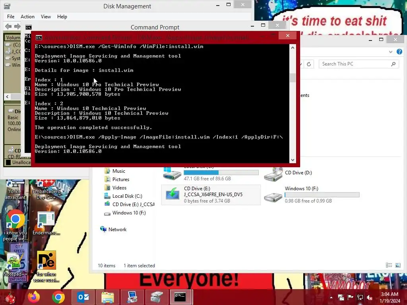The height and width of the screenshot is (305, 407).
Task: Select Windows 10 (F:) in navigation pane
Action: (125, 213)
